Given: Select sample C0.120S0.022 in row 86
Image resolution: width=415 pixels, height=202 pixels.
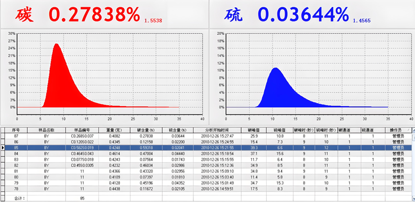Looking at the screenshot, I should [x=82, y=142].
